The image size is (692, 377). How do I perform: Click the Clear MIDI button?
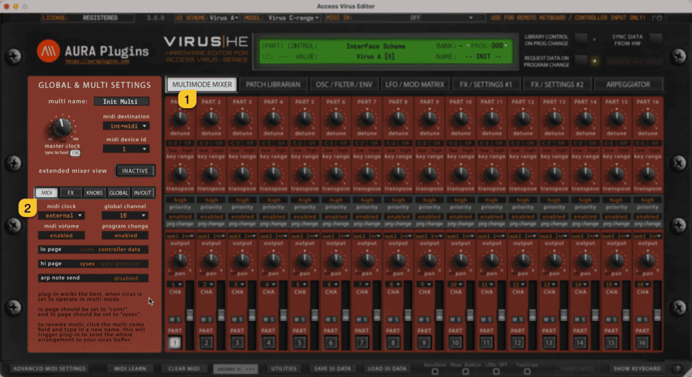[184, 369]
